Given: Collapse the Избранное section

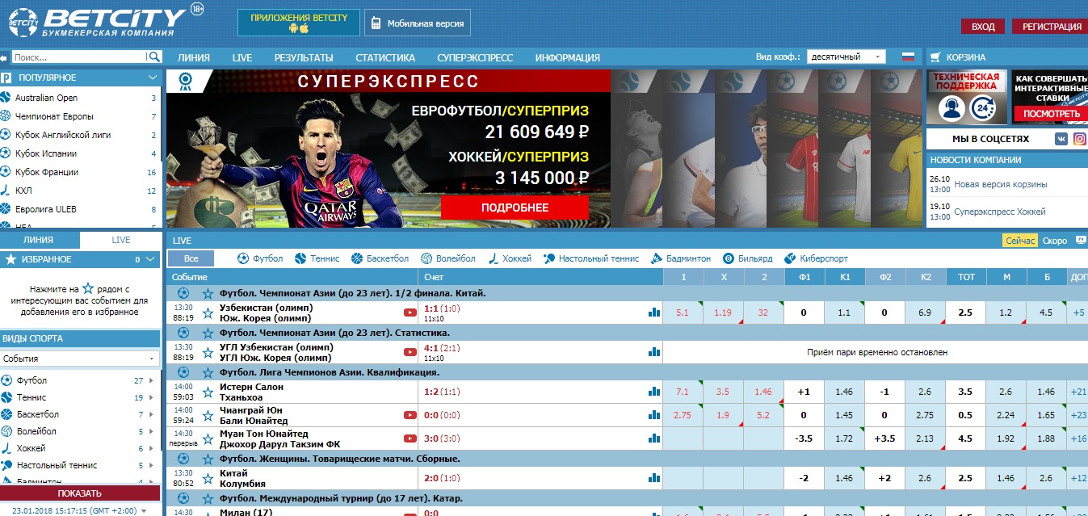Looking at the screenshot, I should (x=152, y=259).
